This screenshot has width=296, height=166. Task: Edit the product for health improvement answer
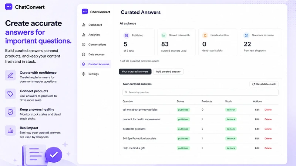[x=257, y=119]
